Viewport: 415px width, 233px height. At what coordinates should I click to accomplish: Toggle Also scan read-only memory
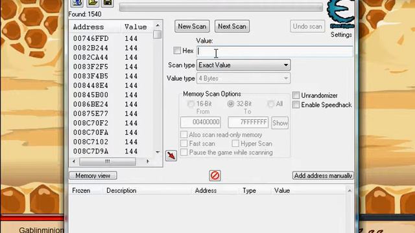tap(184, 135)
